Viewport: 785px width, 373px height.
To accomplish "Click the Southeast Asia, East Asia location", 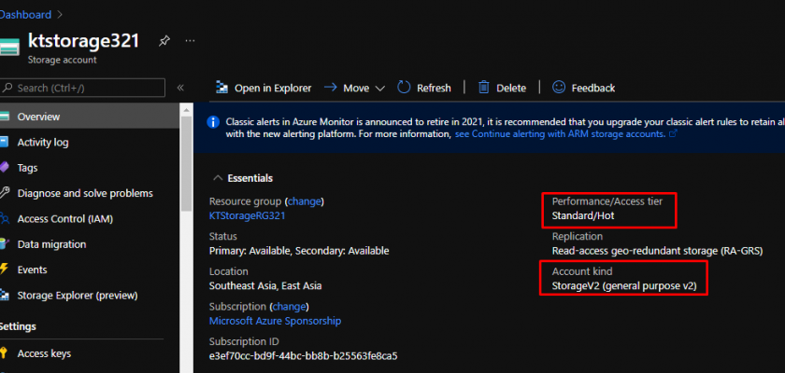I will click(x=265, y=285).
